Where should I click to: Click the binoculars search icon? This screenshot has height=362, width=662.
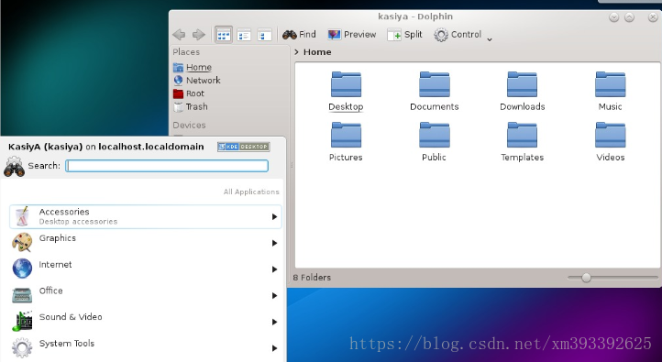pyautogui.click(x=14, y=166)
